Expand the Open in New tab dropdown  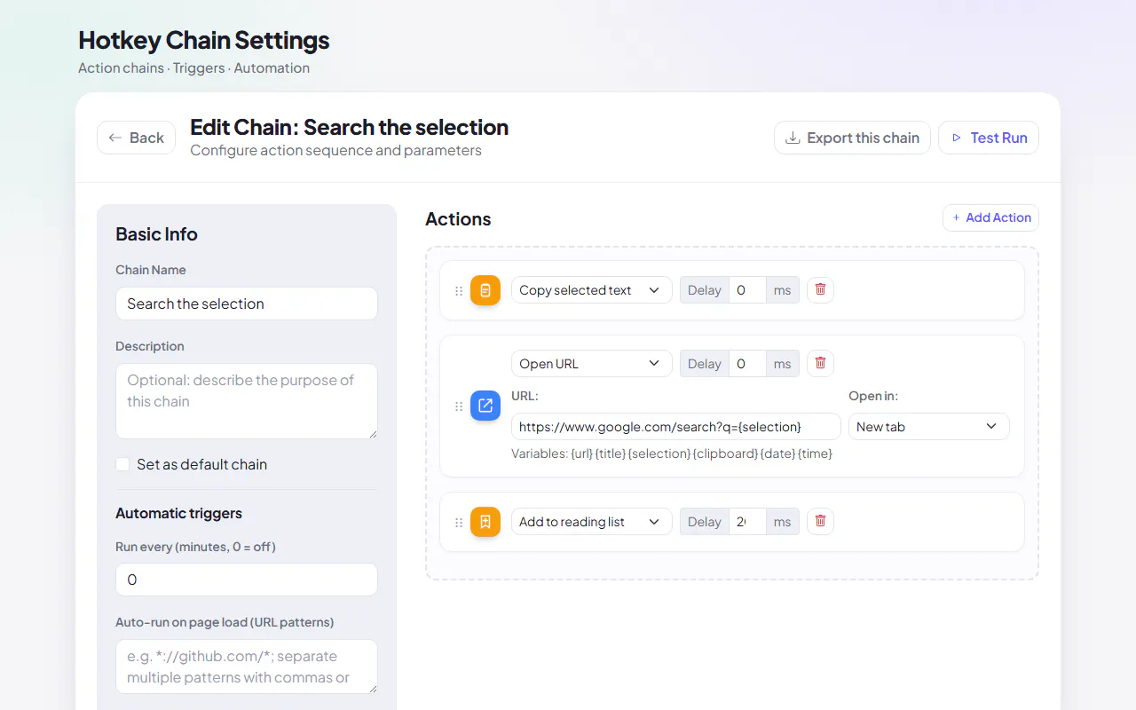(929, 427)
